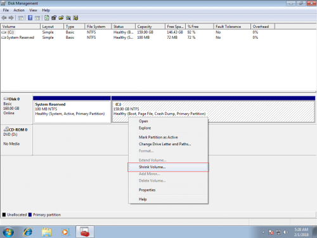Launch Internet Explorer from the taskbar
Image resolution: width=317 pixels, height=238 pixels.
pyautogui.click(x=28, y=232)
